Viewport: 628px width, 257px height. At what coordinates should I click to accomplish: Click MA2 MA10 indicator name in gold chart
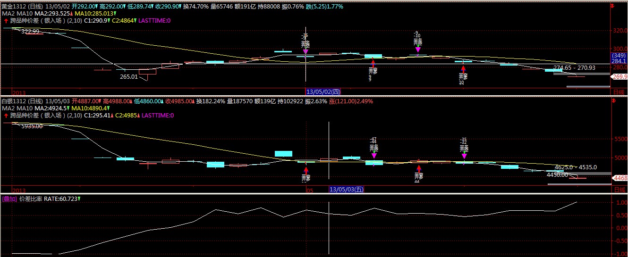click(17, 14)
